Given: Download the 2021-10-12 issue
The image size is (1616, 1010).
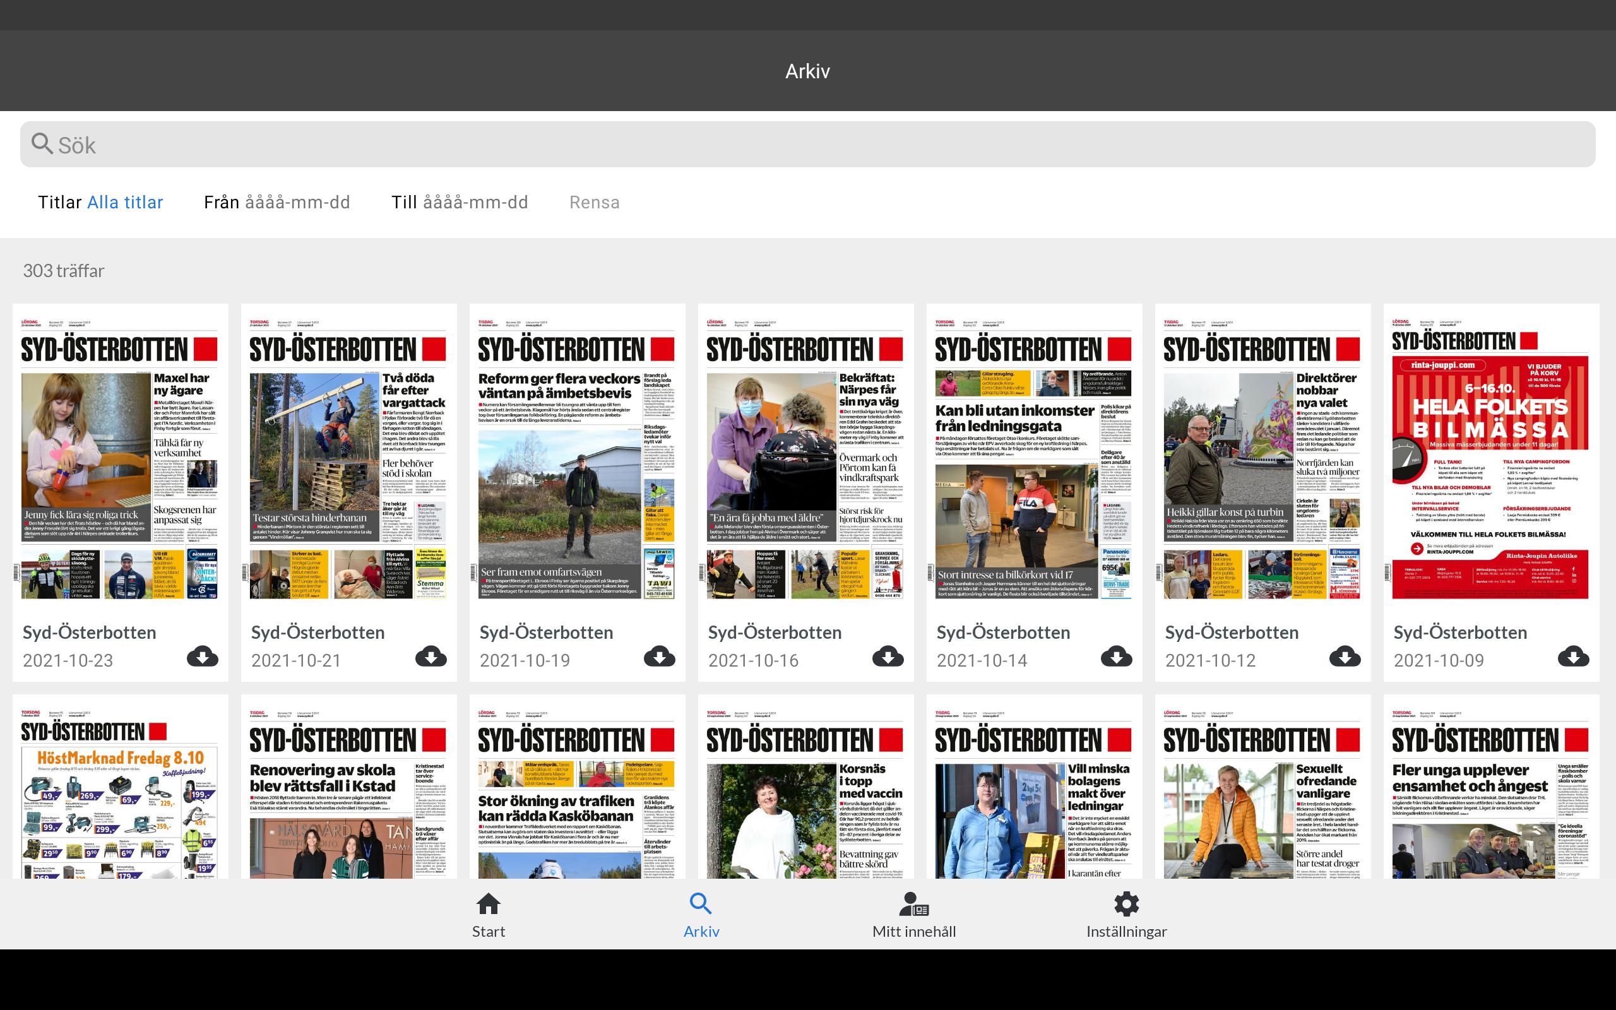Looking at the screenshot, I should click(x=1344, y=656).
